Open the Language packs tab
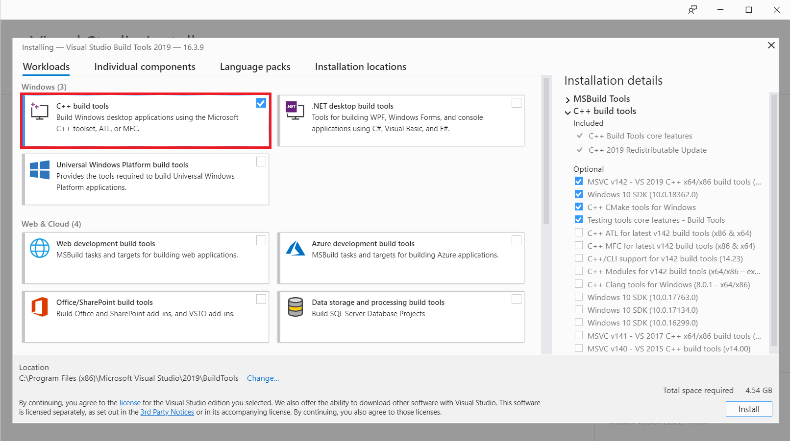 pyautogui.click(x=255, y=67)
